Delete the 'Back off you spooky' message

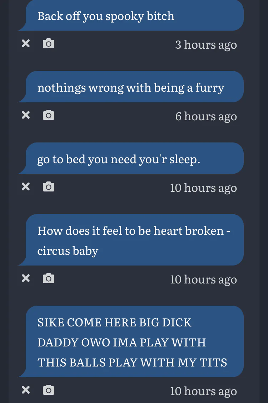[26, 43]
